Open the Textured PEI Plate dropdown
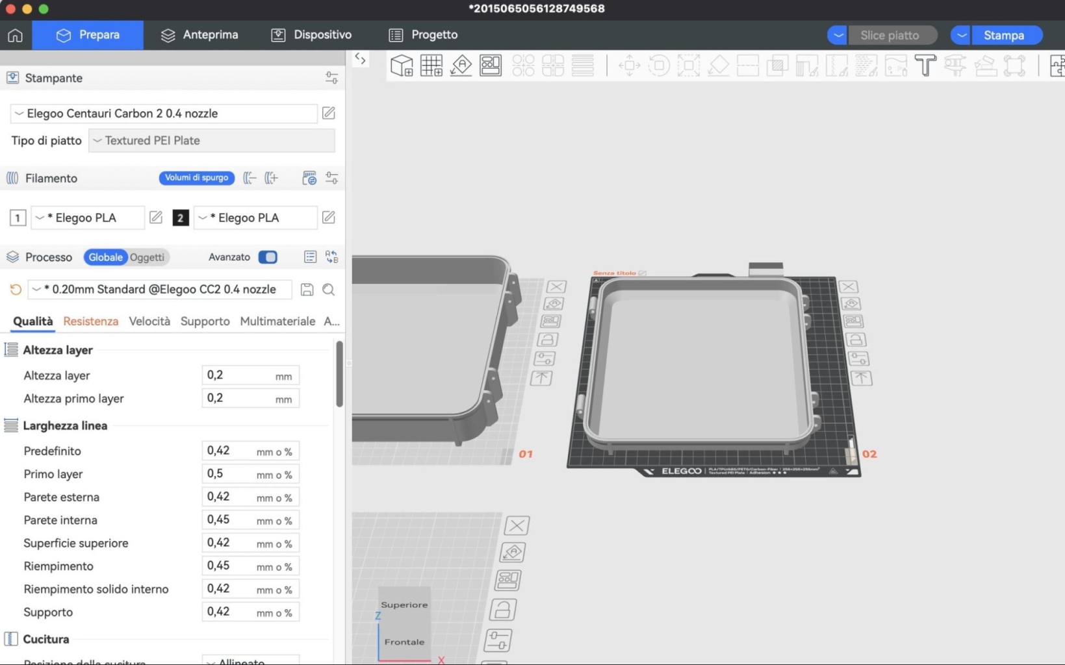1065x665 pixels. click(x=211, y=140)
